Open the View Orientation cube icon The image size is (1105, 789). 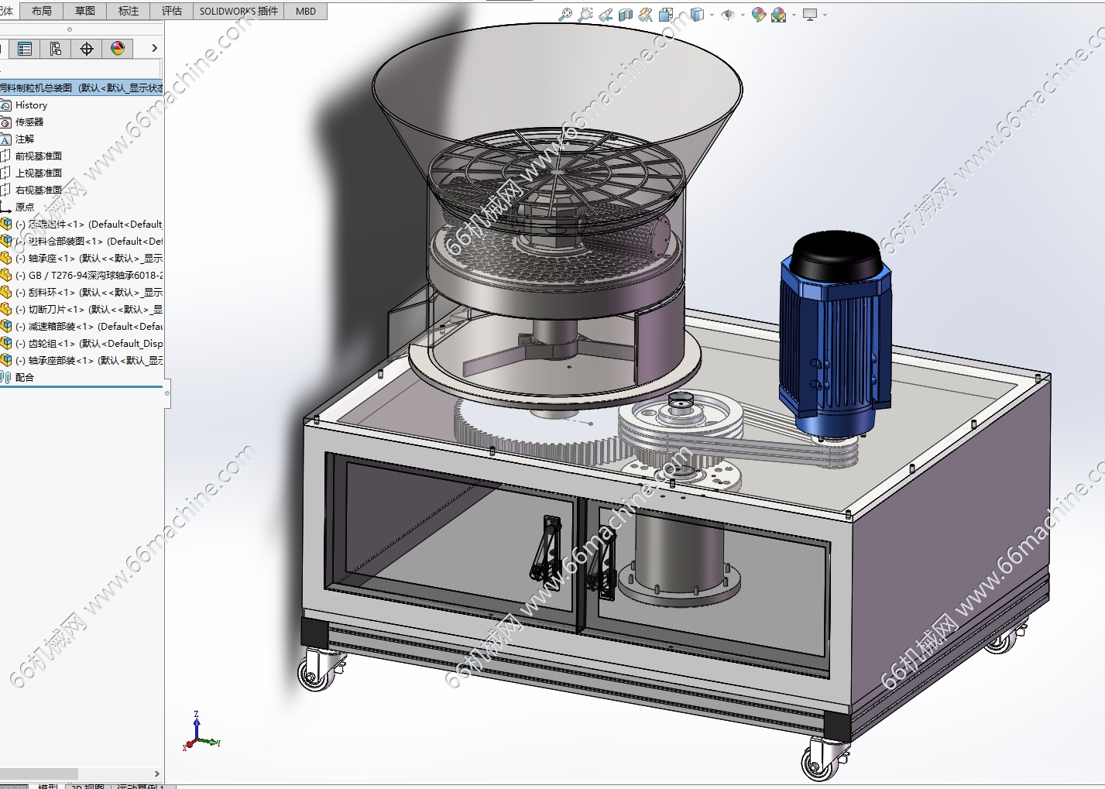point(666,14)
